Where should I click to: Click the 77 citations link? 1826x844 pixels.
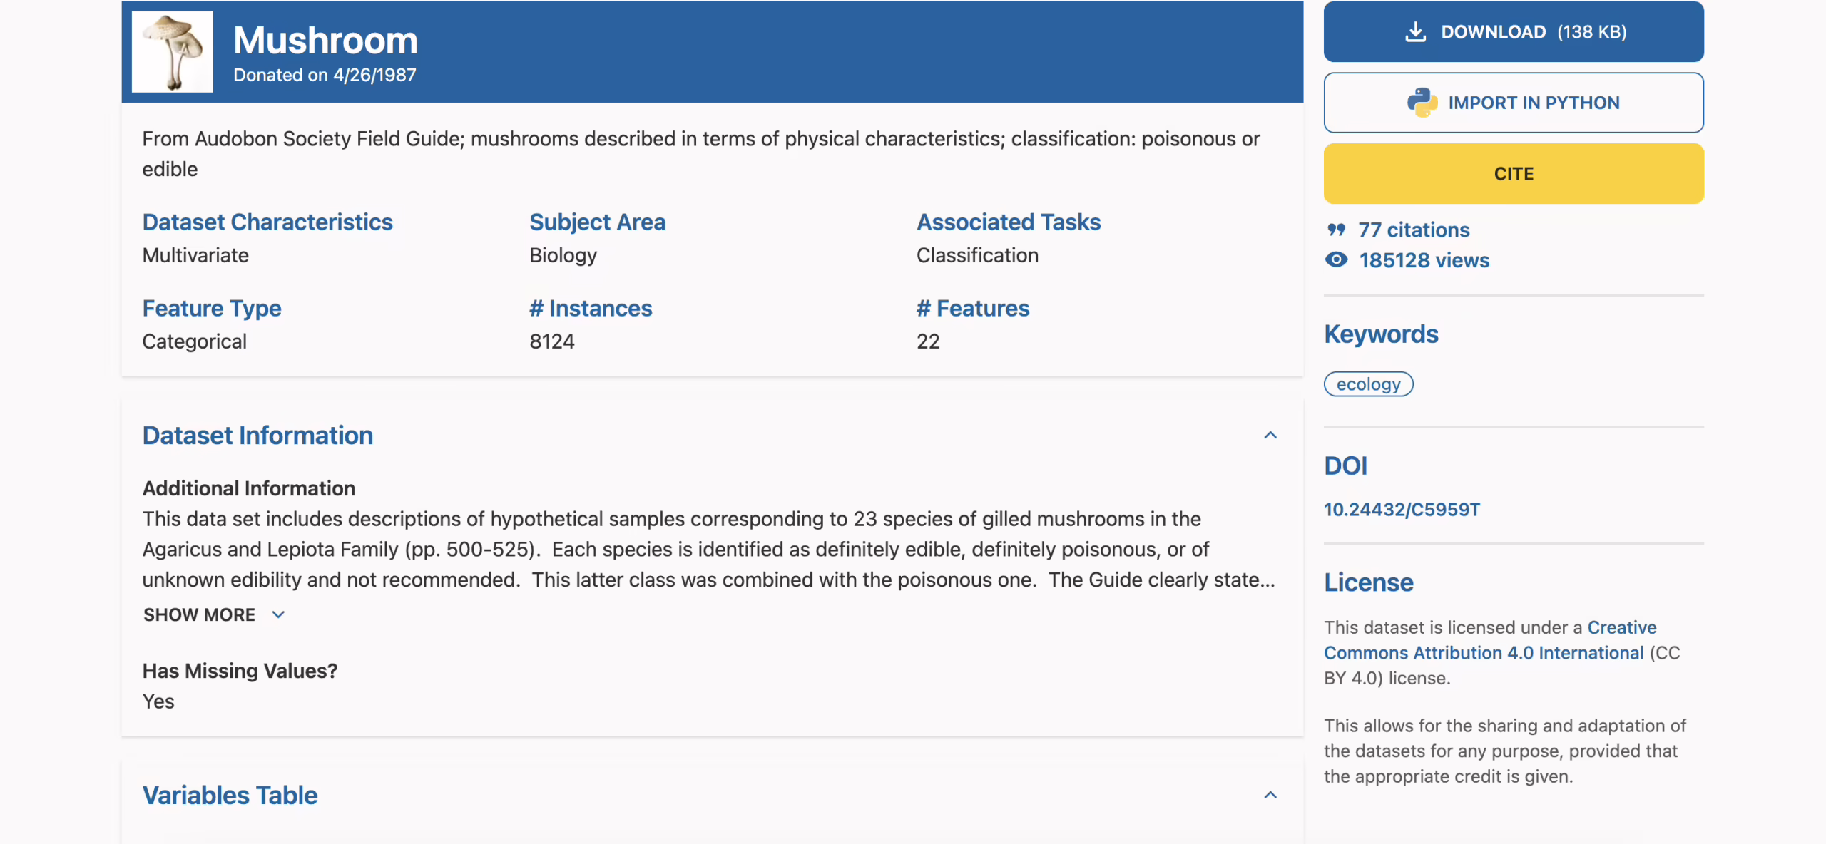(1414, 230)
